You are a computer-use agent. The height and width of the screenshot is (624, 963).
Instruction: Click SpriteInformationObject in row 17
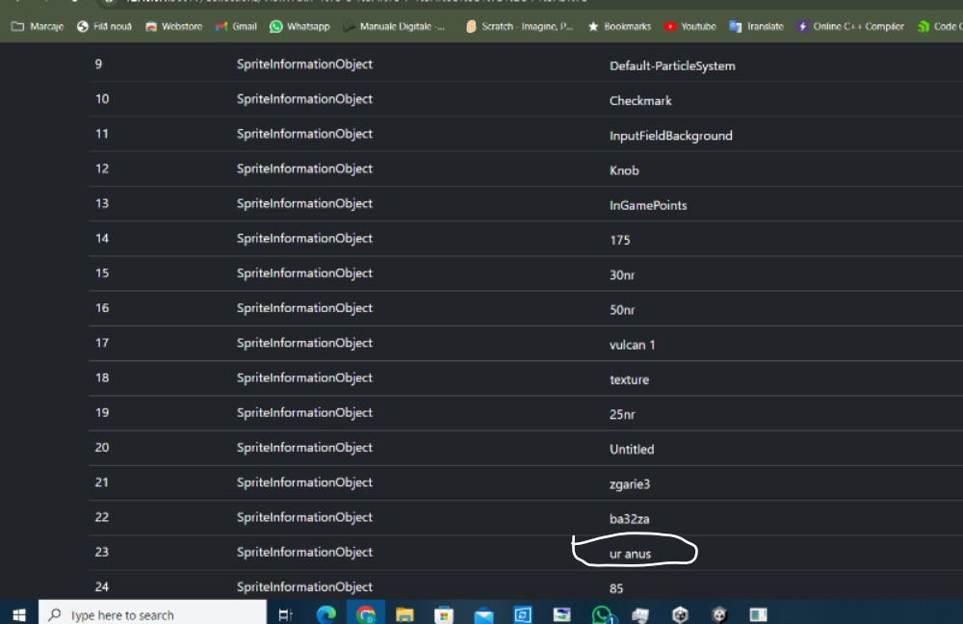pos(304,344)
